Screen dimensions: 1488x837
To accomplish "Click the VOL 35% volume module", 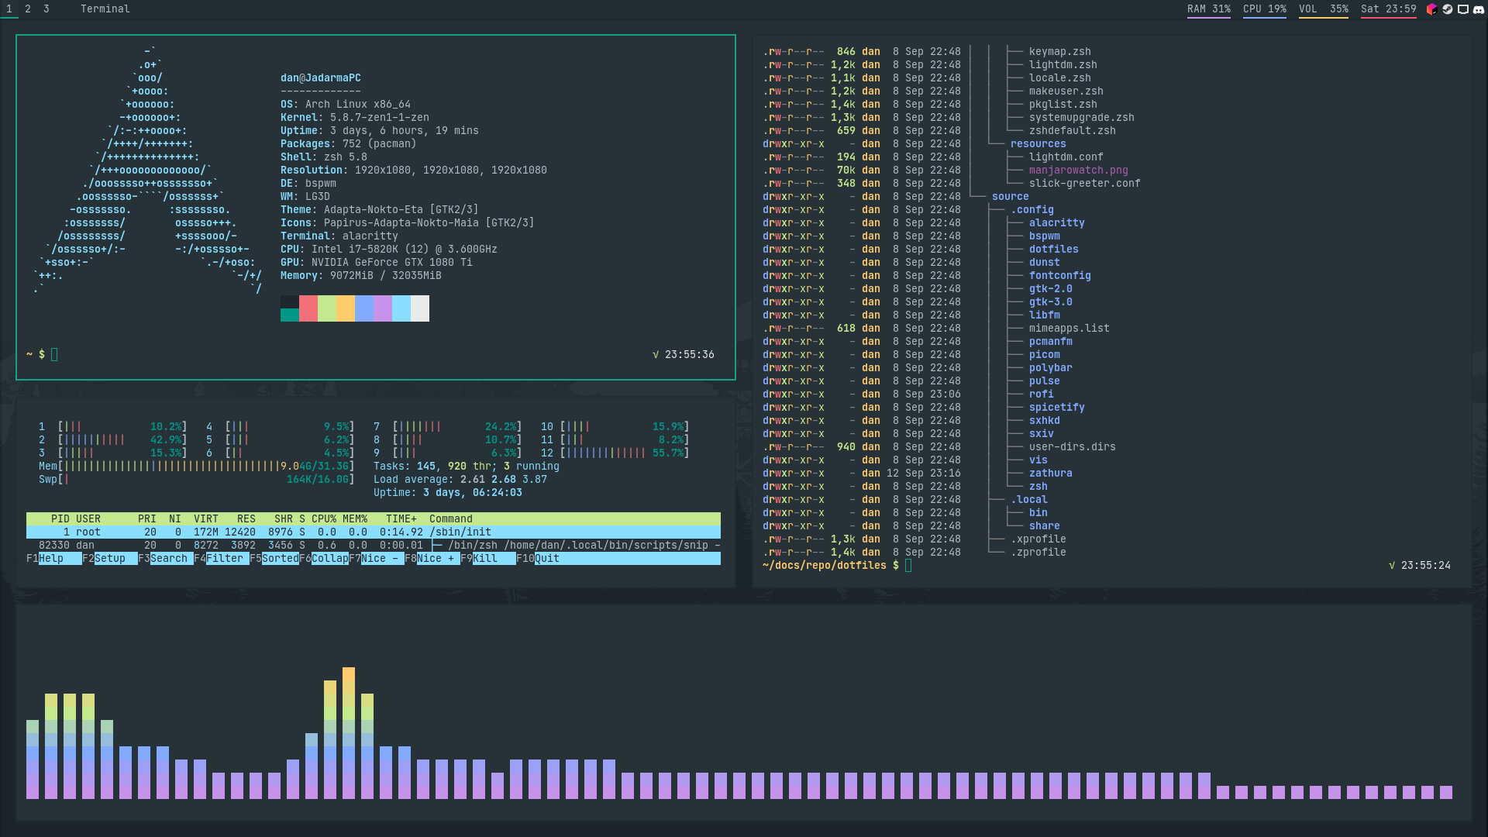I will click(1324, 9).
